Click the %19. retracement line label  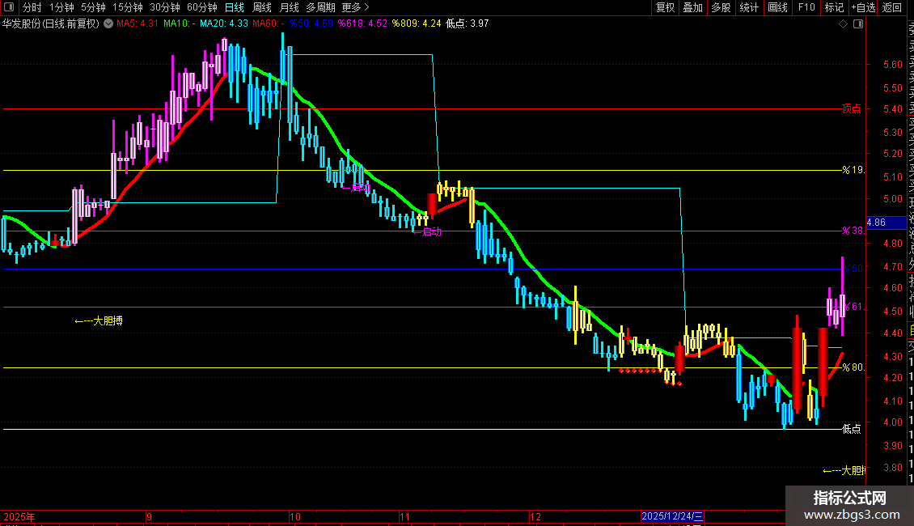tap(853, 170)
